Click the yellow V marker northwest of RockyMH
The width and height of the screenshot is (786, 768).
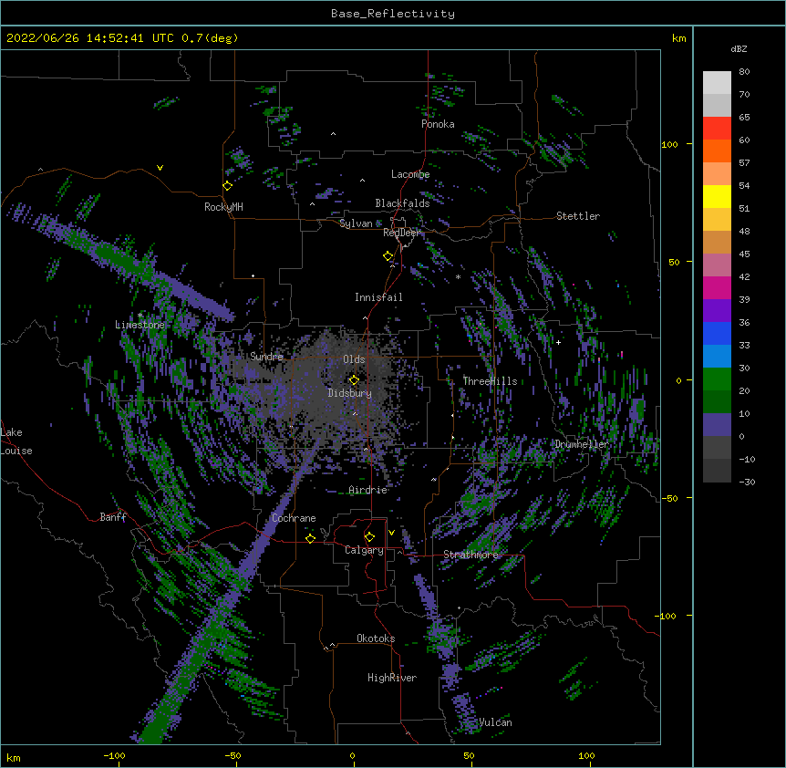[x=160, y=168]
